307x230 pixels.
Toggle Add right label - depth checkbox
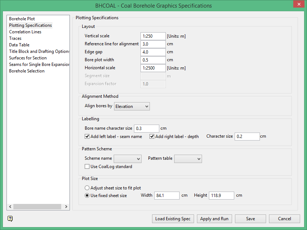[152, 137]
